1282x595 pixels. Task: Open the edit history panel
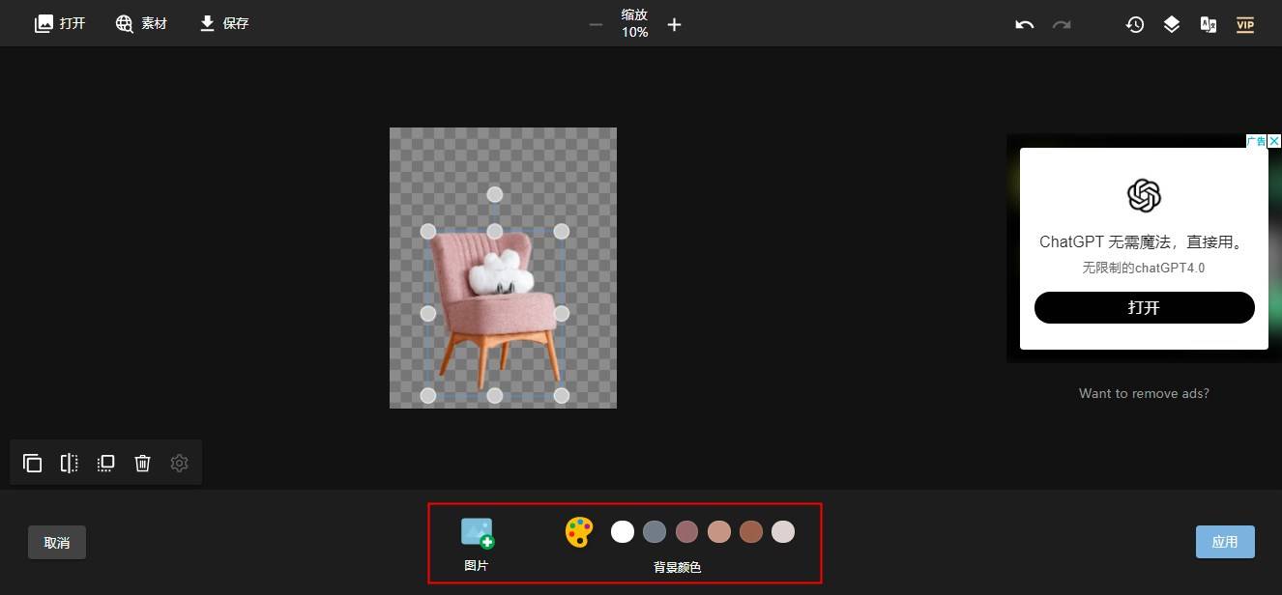coord(1134,24)
